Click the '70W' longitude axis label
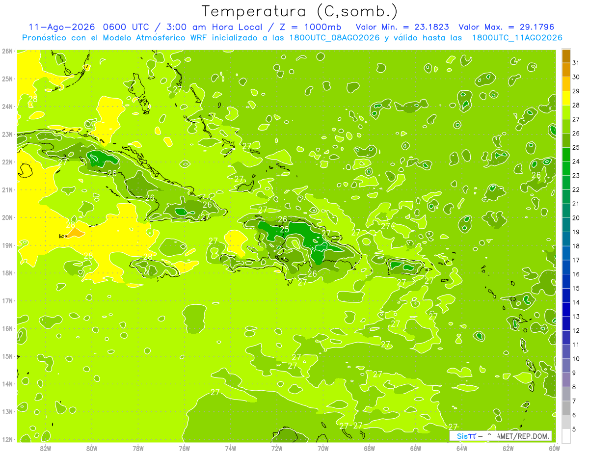Viewport: 589px width, 455px height. coord(323,448)
